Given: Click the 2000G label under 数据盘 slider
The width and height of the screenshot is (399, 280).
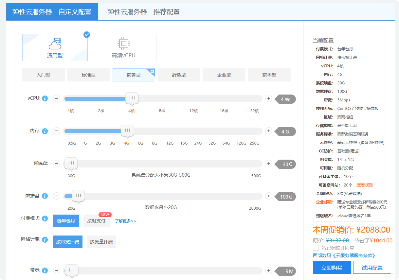Looking at the screenshot, I should [x=255, y=208].
